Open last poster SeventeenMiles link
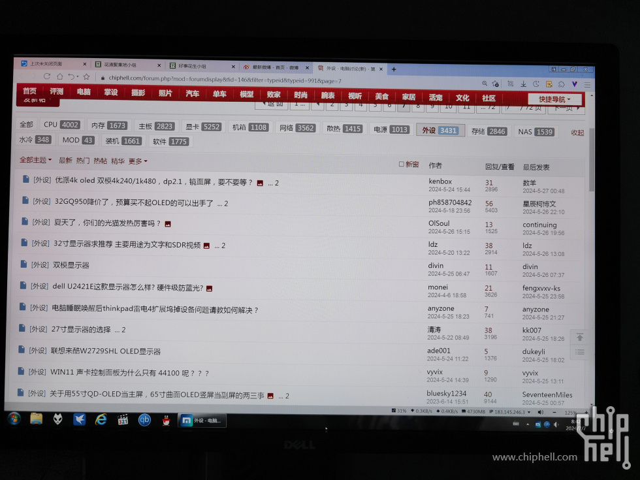Viewport: 640px width, 480px height. click(547, 394)
